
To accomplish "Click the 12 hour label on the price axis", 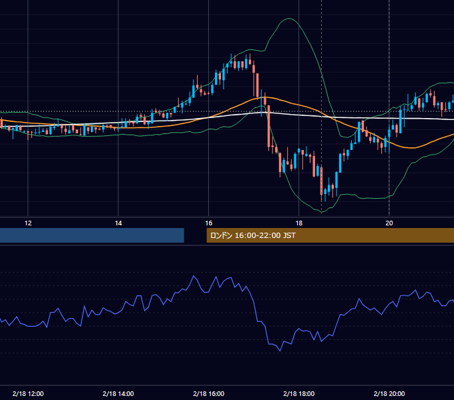I will click(28, 223).
